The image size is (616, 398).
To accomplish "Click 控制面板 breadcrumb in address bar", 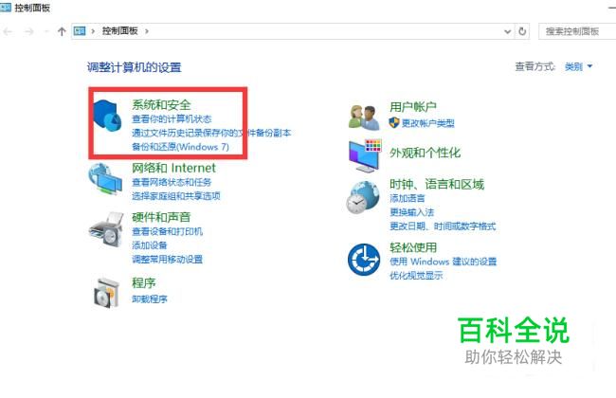I will coord(119,30).
